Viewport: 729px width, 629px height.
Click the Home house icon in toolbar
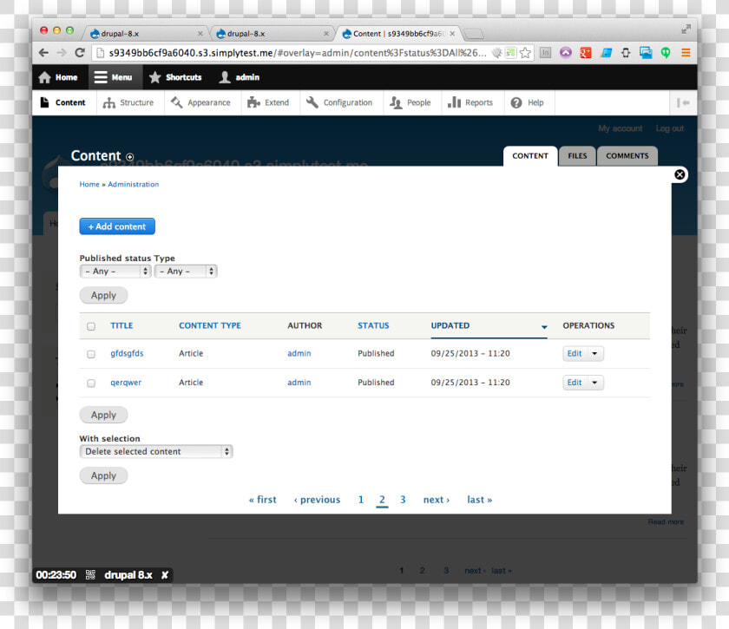pos(44,77)
